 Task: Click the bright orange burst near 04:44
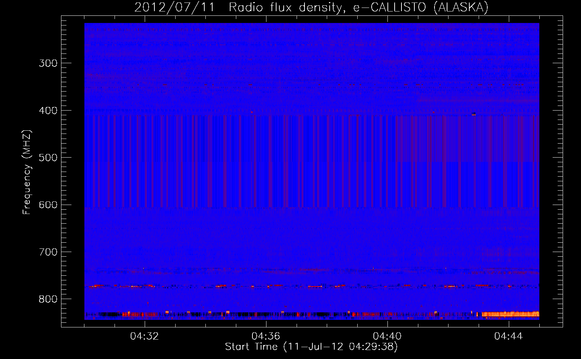coord(510,314)
